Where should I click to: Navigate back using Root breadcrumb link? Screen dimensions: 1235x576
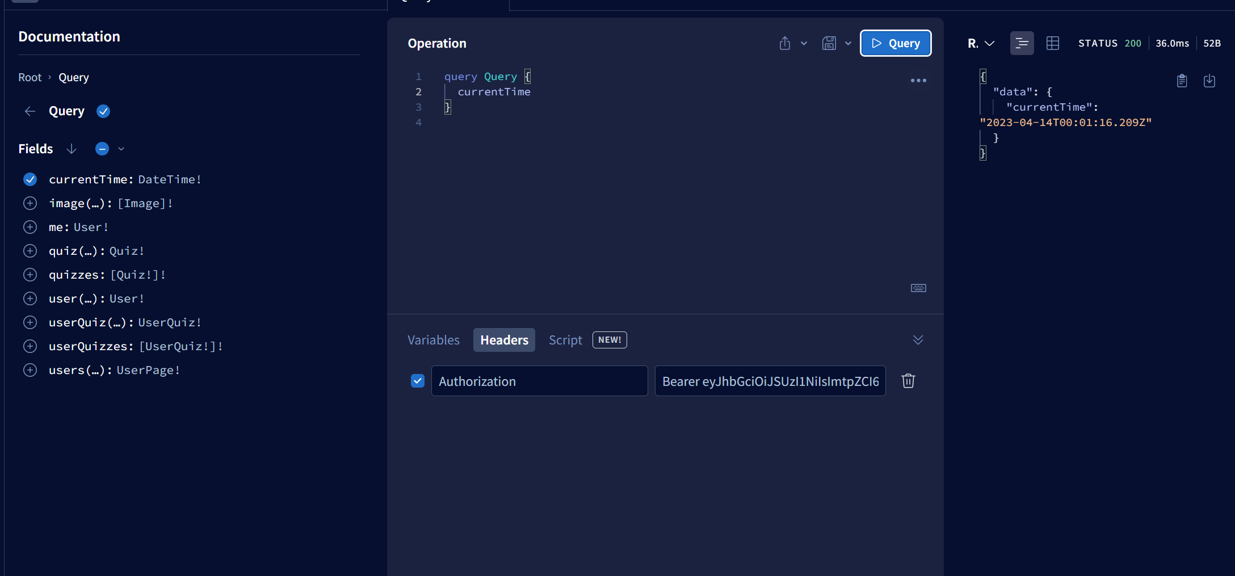[x=30, y=77]
